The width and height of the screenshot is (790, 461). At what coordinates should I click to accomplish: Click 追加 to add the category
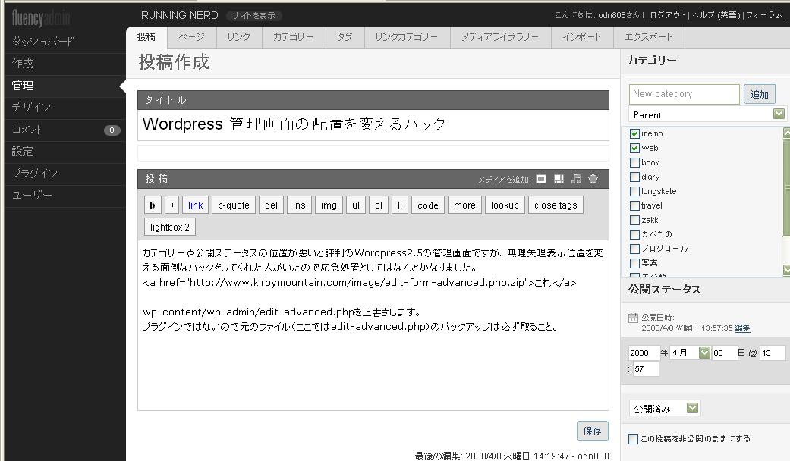(x=760, y=95)
